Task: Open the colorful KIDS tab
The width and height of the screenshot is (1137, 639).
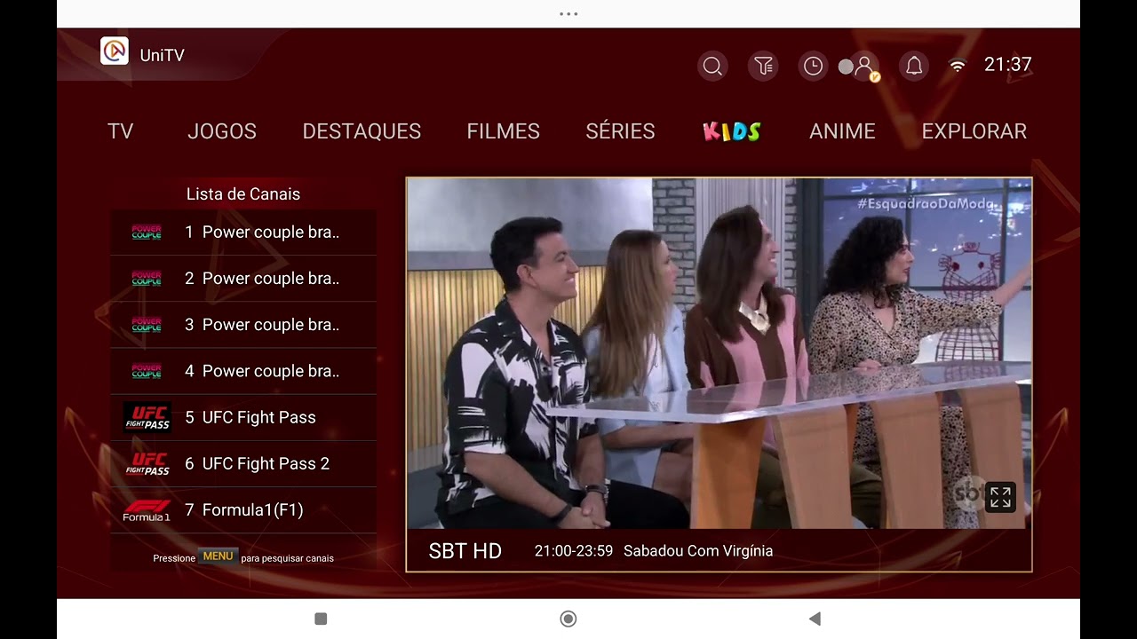Action: coord(732,132)
